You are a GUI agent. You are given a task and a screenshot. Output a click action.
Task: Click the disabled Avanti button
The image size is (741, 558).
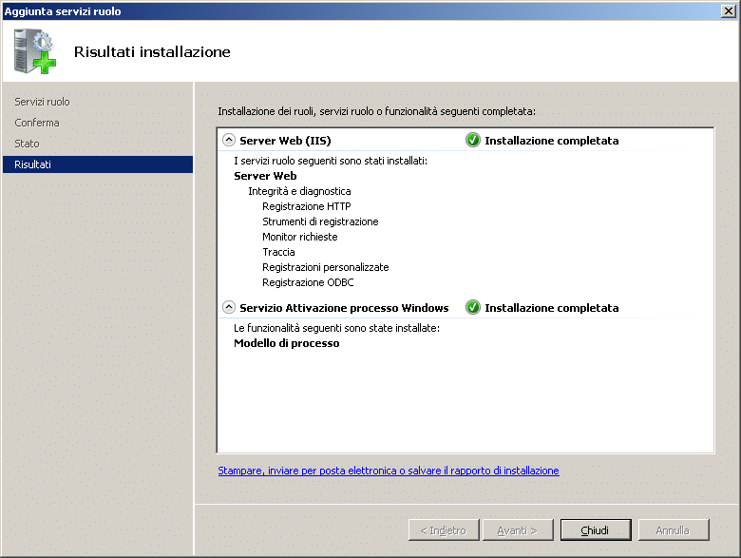(518, 530)
